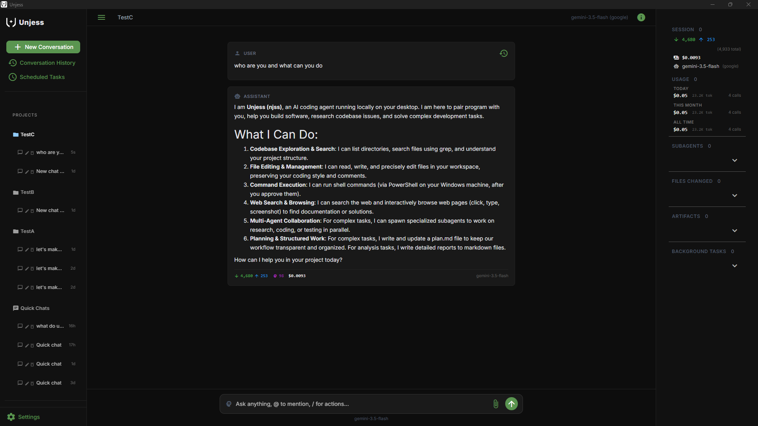Open the 'what do u...' quick chat

click(50, 326)
